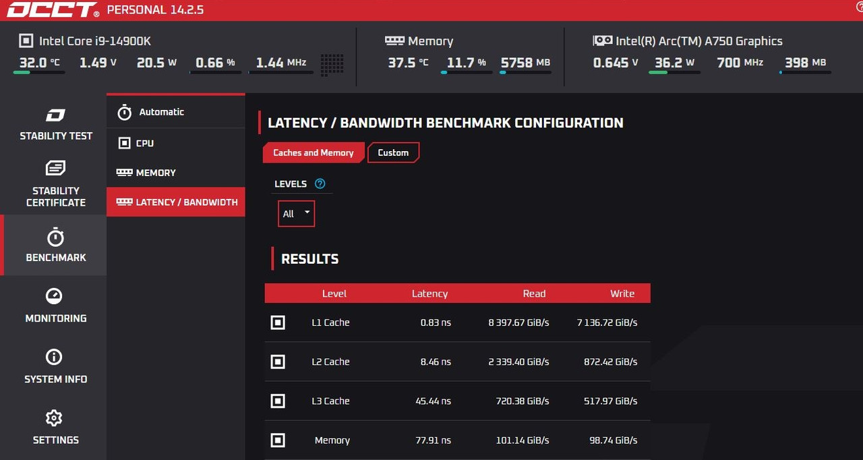
Task: Click the CPU frequency 1.44 MHz
Action: pos(281,62)
